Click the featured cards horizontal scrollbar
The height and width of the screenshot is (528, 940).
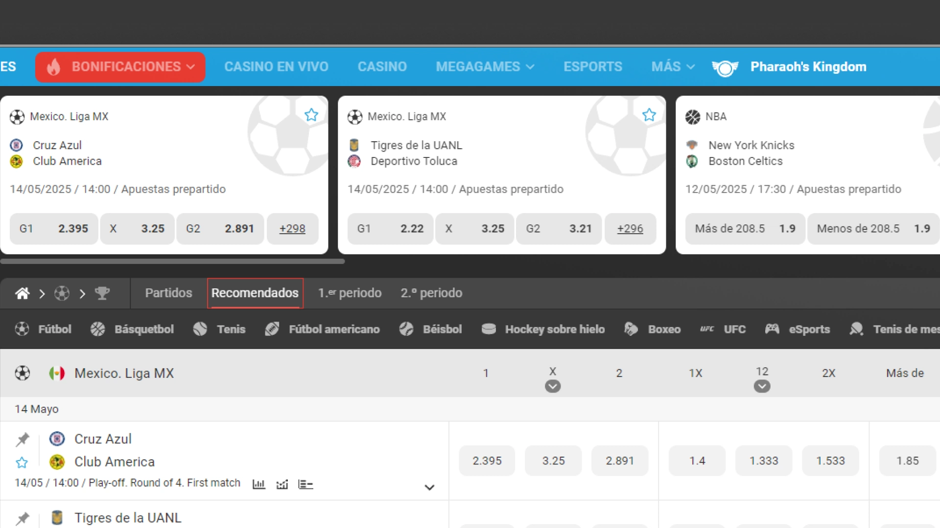[x=172, y=262]
